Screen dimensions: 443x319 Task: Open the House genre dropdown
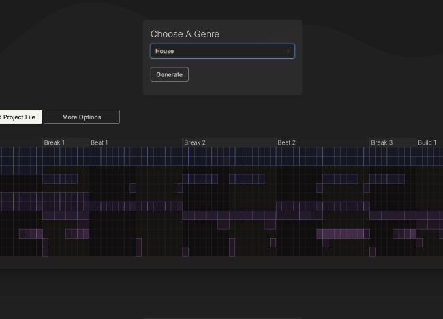point(221,51)
